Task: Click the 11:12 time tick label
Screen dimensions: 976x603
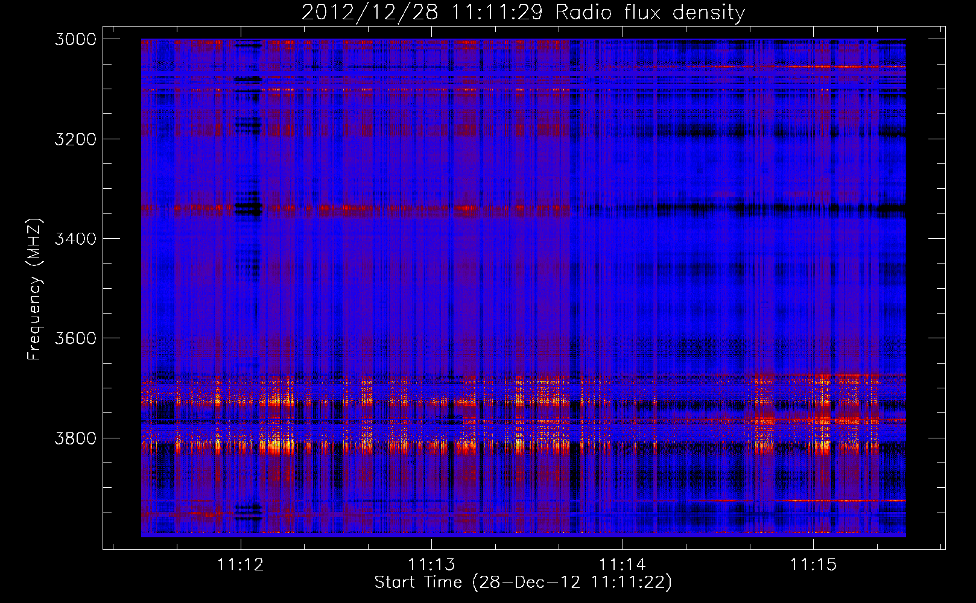Action: pos(241,565)
